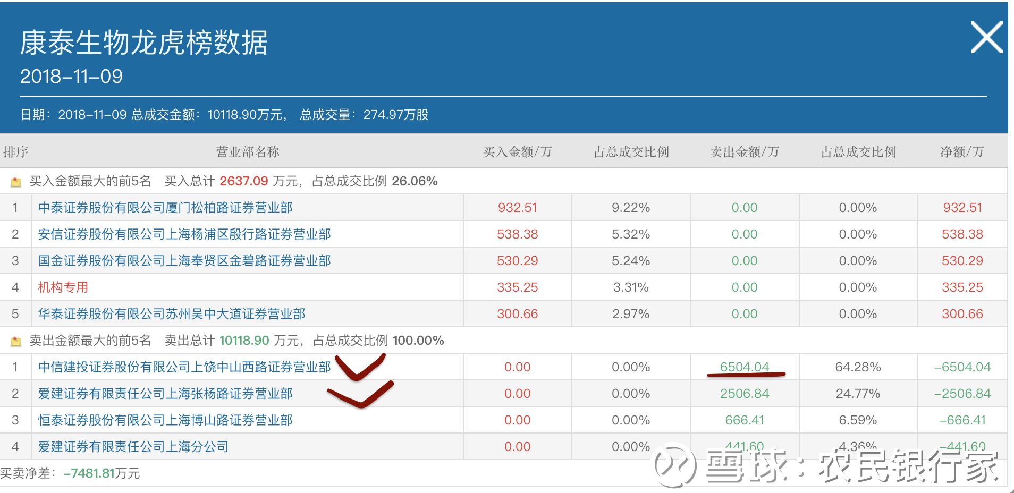Click the sell amount 666.41 cell

(745, 420)
